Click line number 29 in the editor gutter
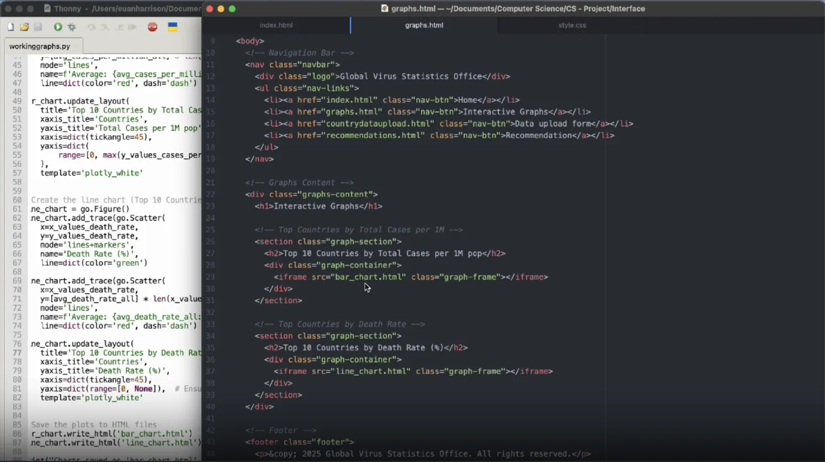This screenshot has height=462, width=825. click(210, 277)
